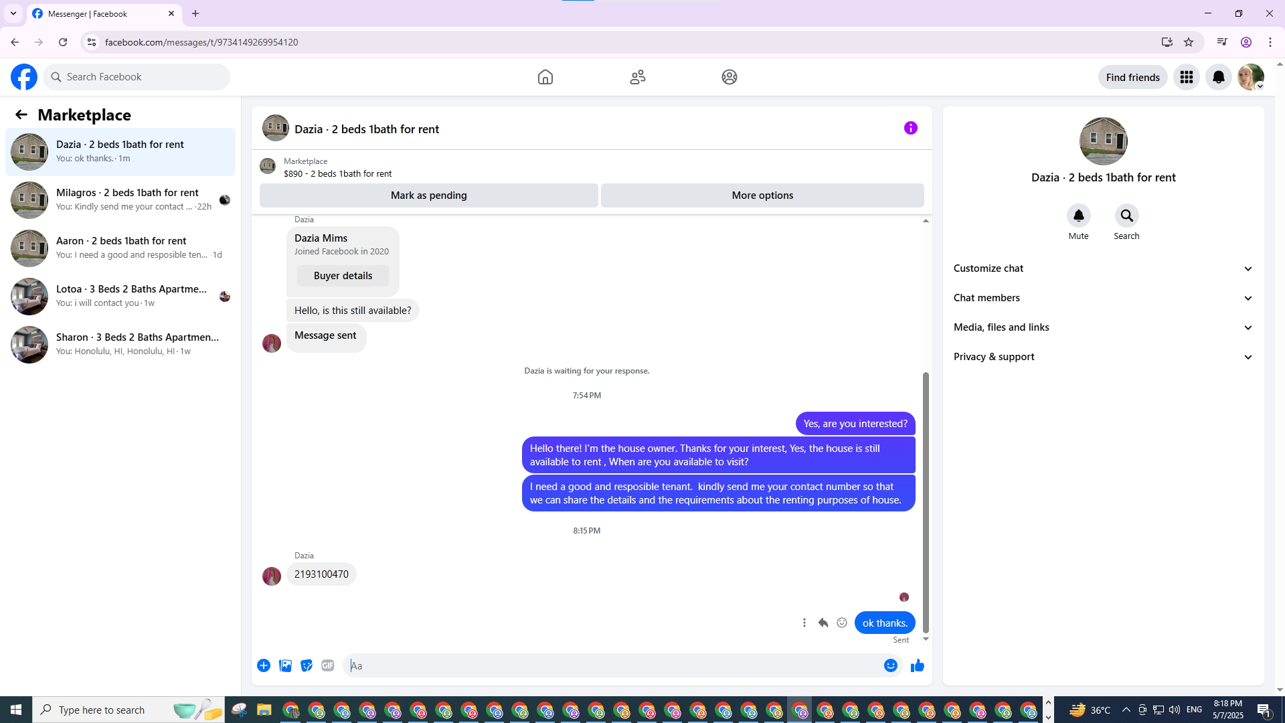This screenshot has width=1285, height=723.
Task: Open the Friends tab in header
Action: pos(637,77)
